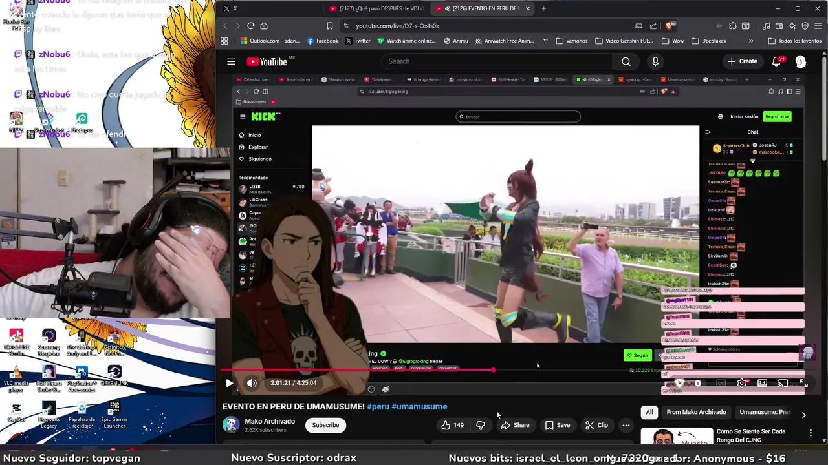
Task: Open the video settings gear
Action: point(742,383)
